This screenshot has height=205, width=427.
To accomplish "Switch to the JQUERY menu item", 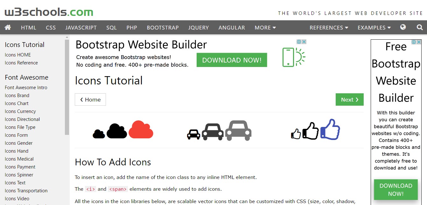I will pos(198,27).
